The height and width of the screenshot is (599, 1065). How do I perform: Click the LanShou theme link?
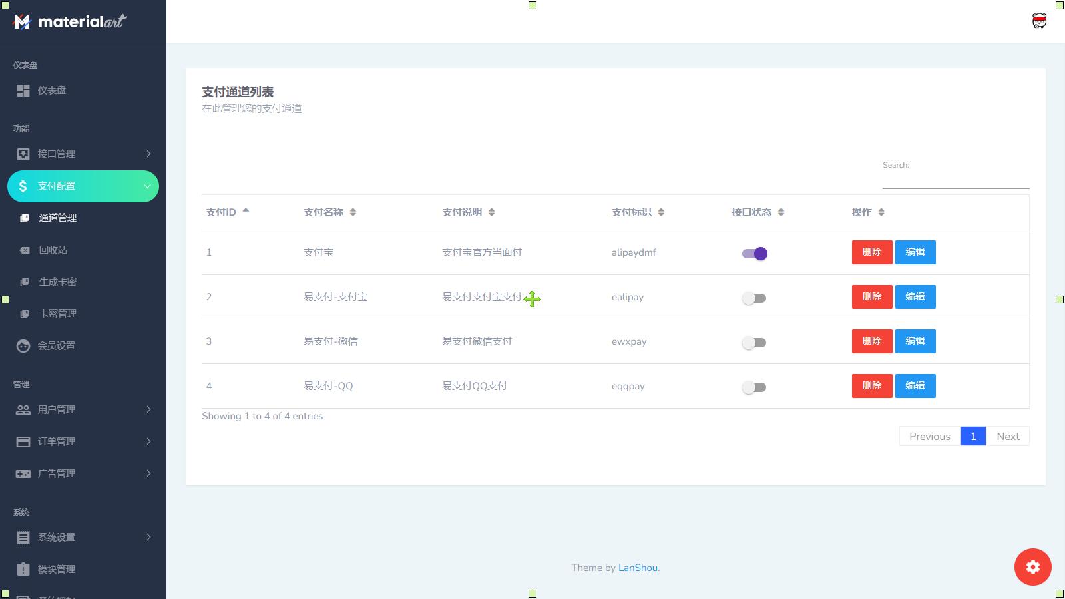pos(638,568)
